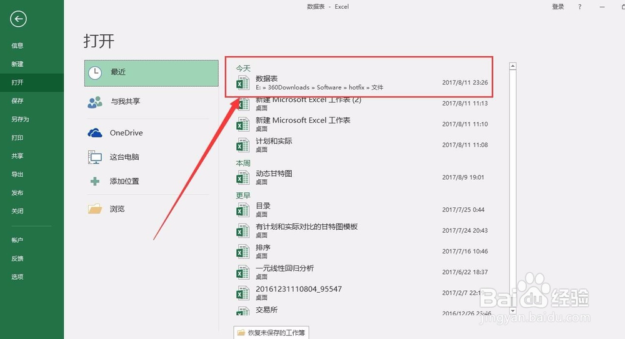Click the date 2017/7/25 0:44
The width and height of the screenshot is (625, 339).
463,210
